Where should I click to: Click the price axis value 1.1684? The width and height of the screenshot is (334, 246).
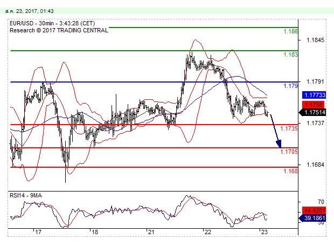coord(315,165)
